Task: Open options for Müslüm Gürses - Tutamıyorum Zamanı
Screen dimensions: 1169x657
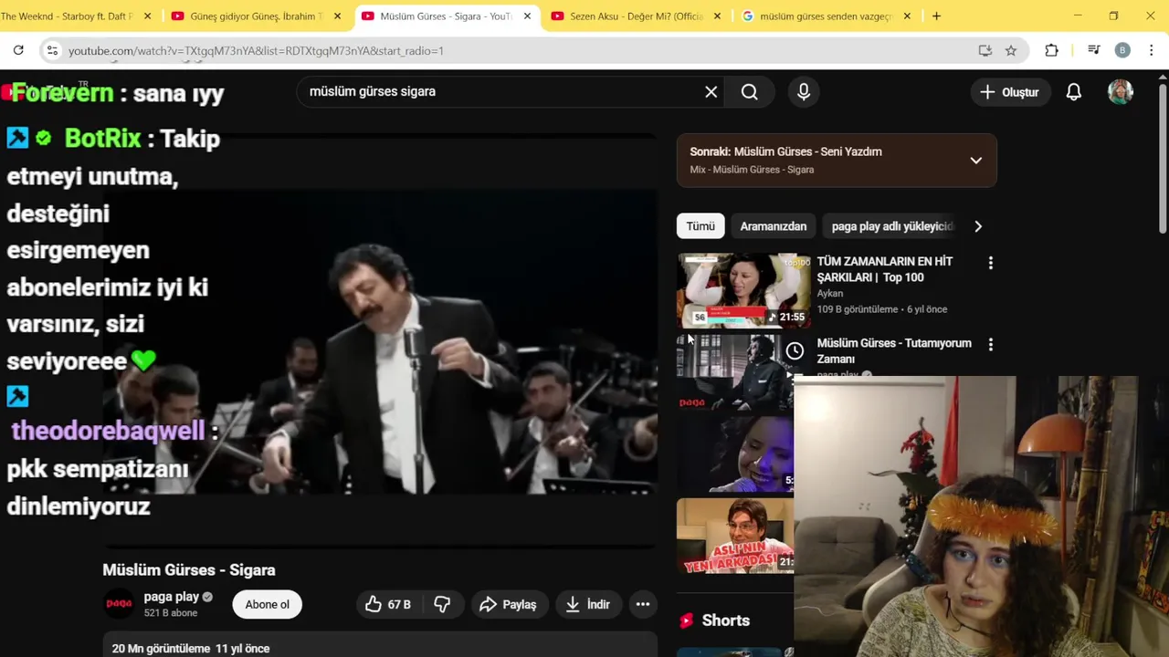Action: click(x=990, y=344)
